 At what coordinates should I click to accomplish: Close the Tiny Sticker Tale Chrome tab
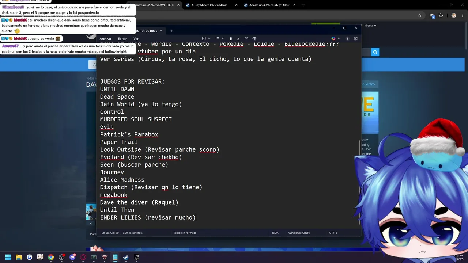point(236,5)
